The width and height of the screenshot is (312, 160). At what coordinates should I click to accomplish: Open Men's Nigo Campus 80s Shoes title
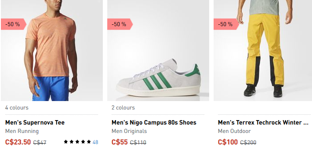[154, 122]
